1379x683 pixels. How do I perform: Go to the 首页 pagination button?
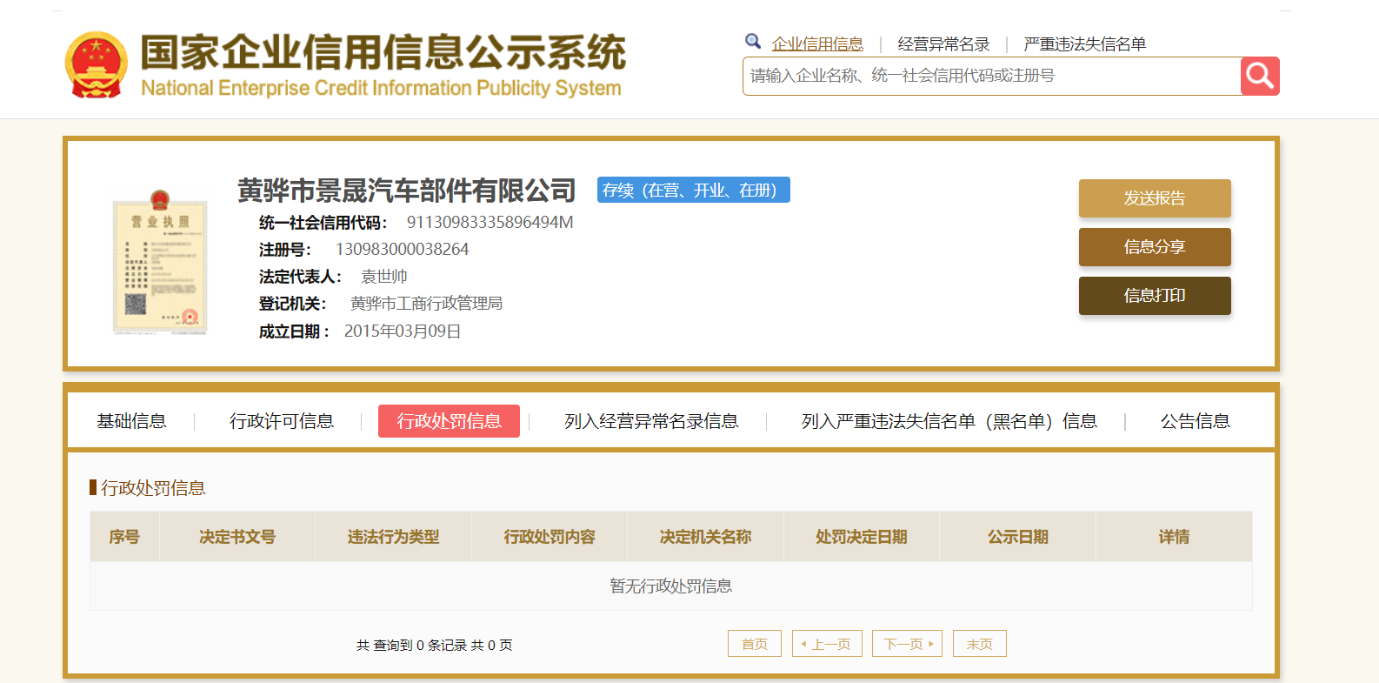755,644
